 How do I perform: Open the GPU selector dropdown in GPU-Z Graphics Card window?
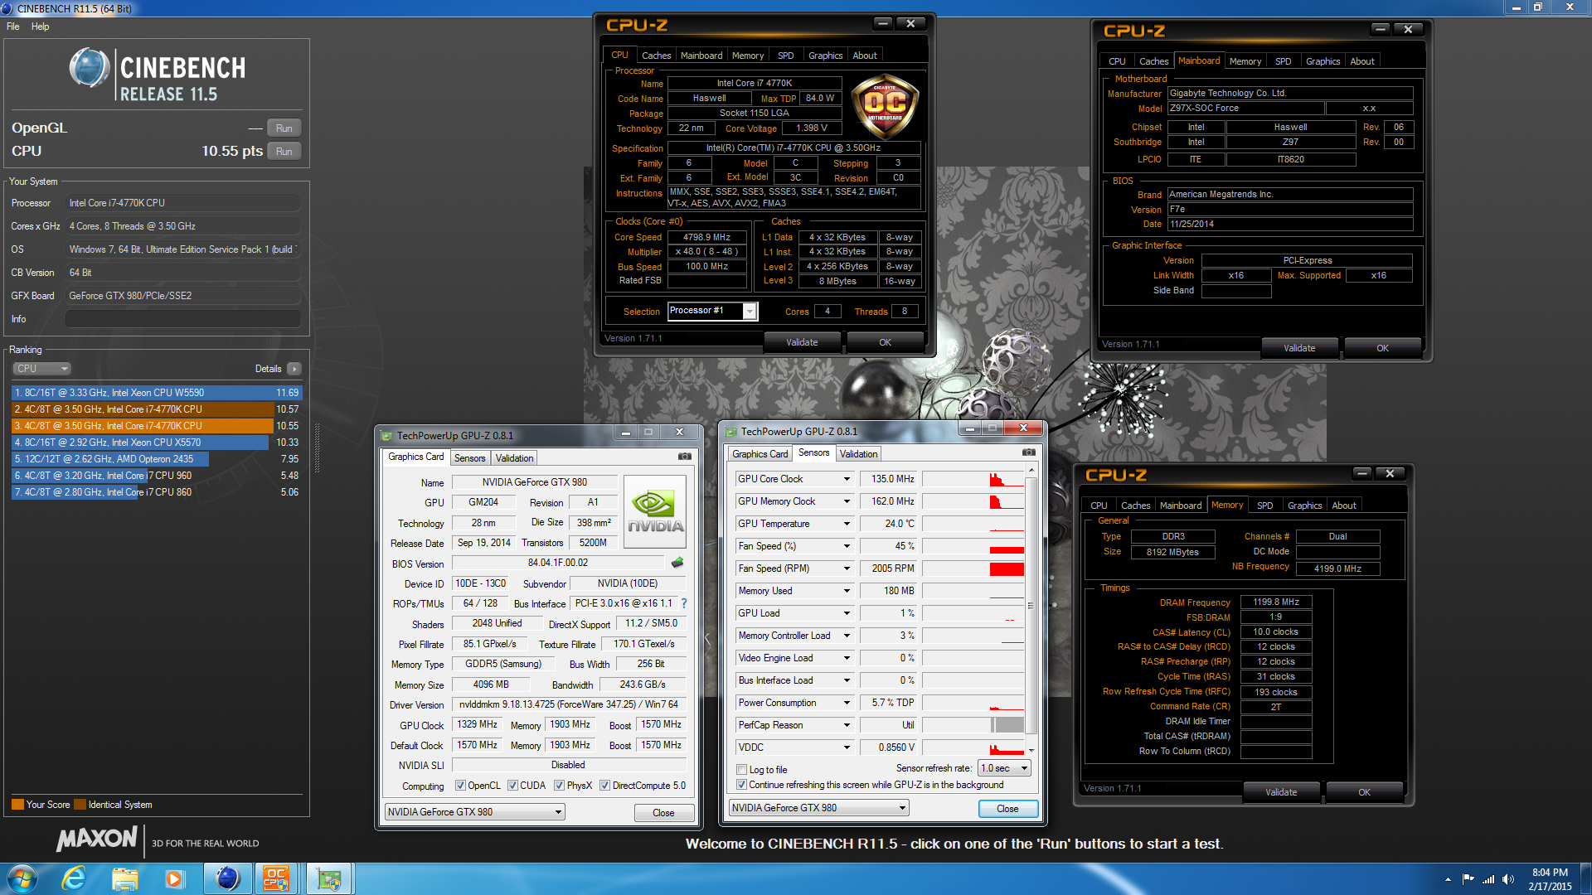coord(475,812)
